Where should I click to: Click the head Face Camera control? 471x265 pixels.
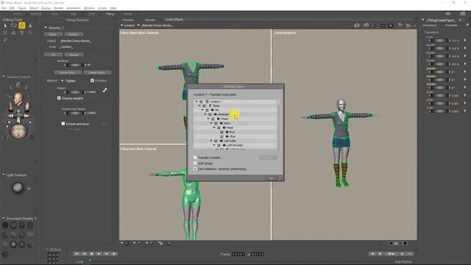point(18,99)
